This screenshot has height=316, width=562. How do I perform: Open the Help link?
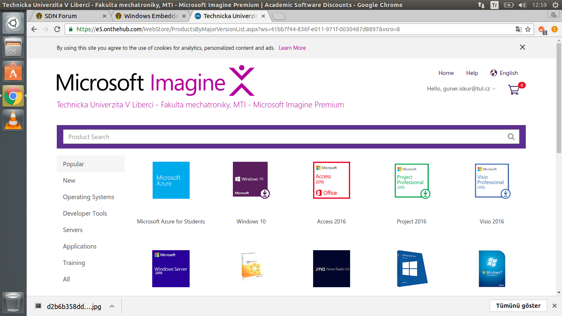point(472,73)
